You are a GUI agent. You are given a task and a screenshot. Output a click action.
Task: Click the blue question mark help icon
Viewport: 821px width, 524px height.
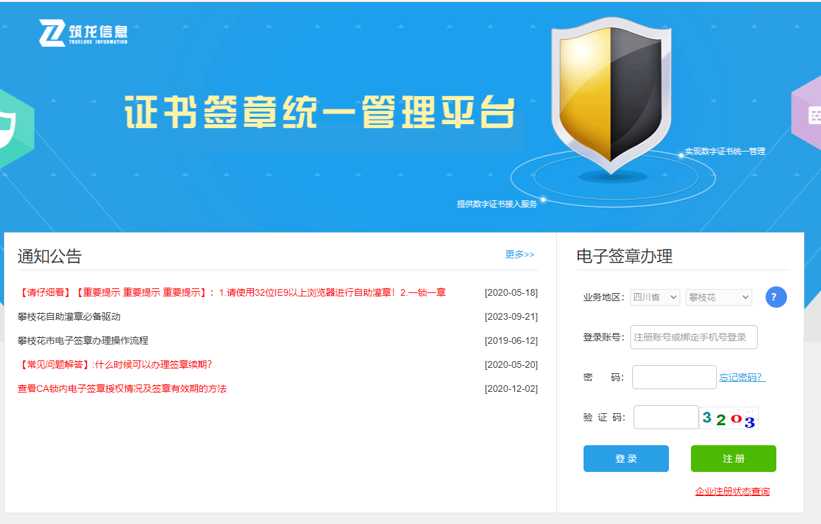[776, 297]
